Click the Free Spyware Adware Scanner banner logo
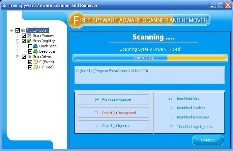 coord(139,20)
